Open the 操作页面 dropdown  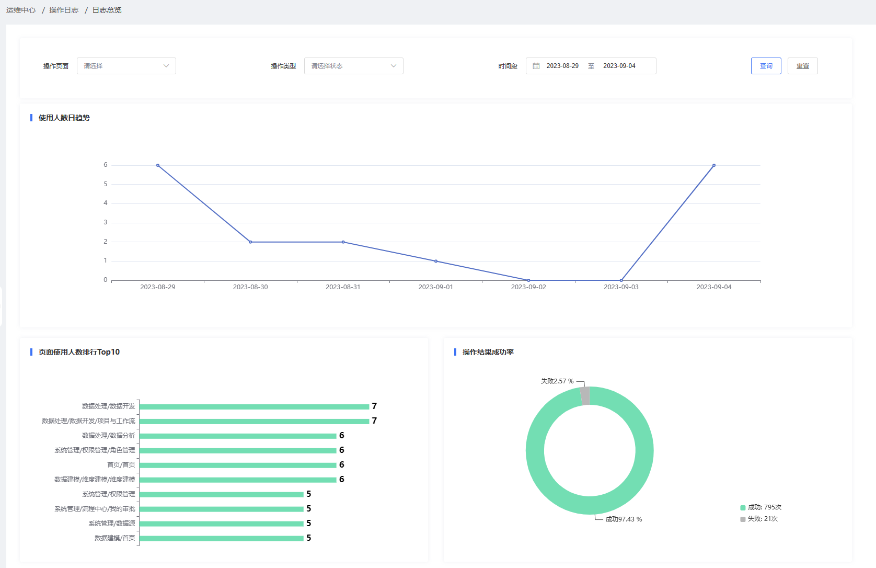126,66
